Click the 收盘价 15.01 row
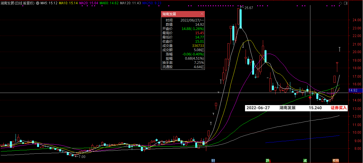The height and width of the screenshot is (163, 363). pos(183,42)
